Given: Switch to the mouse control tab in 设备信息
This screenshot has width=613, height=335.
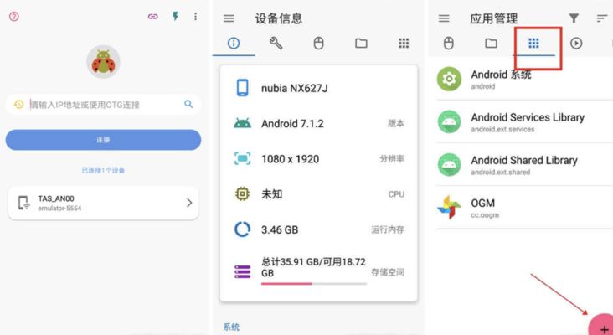Looking at the screenshot, I should (x=318, y=44).
